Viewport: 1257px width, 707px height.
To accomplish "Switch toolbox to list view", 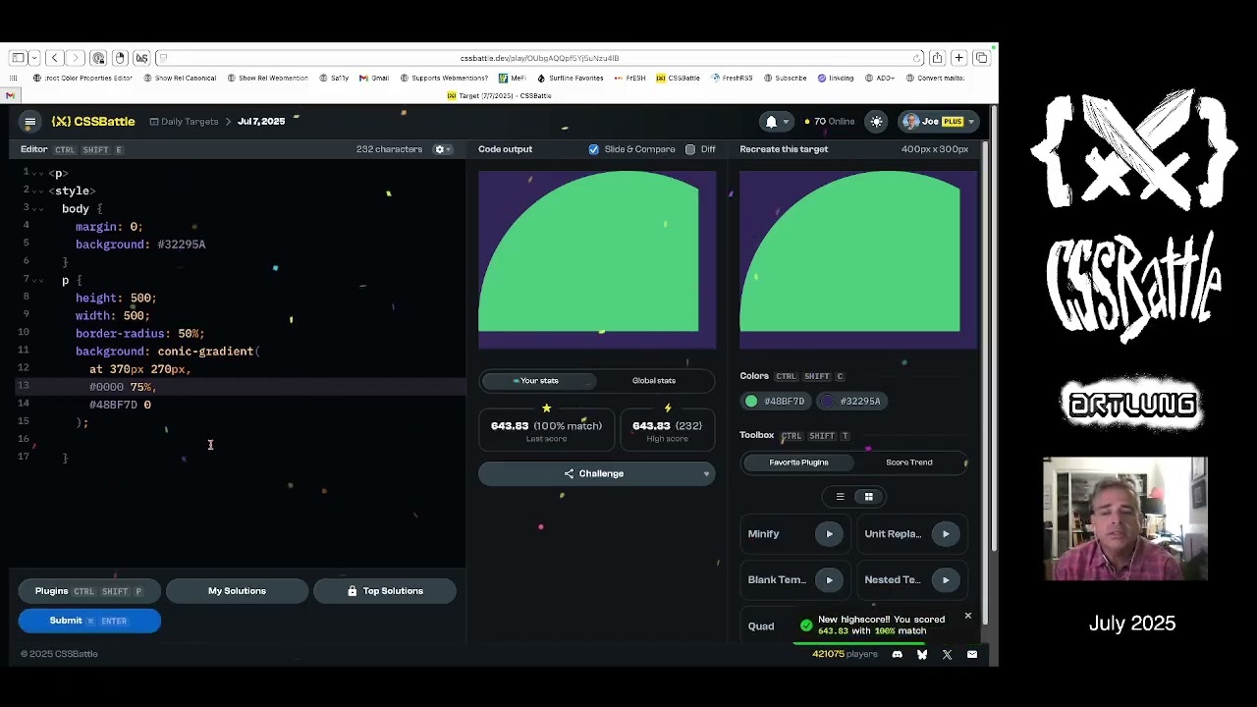I will [840, 497].
